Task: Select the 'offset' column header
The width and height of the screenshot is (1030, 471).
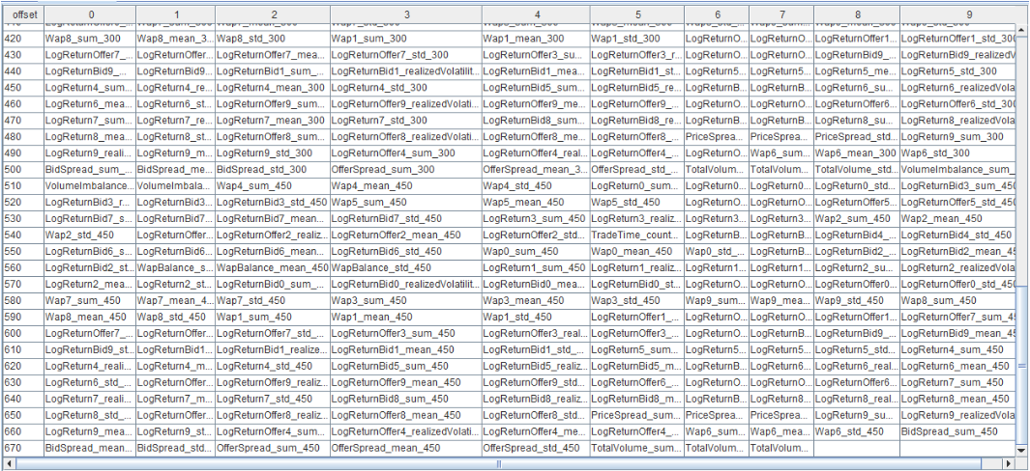Action: 21,14
